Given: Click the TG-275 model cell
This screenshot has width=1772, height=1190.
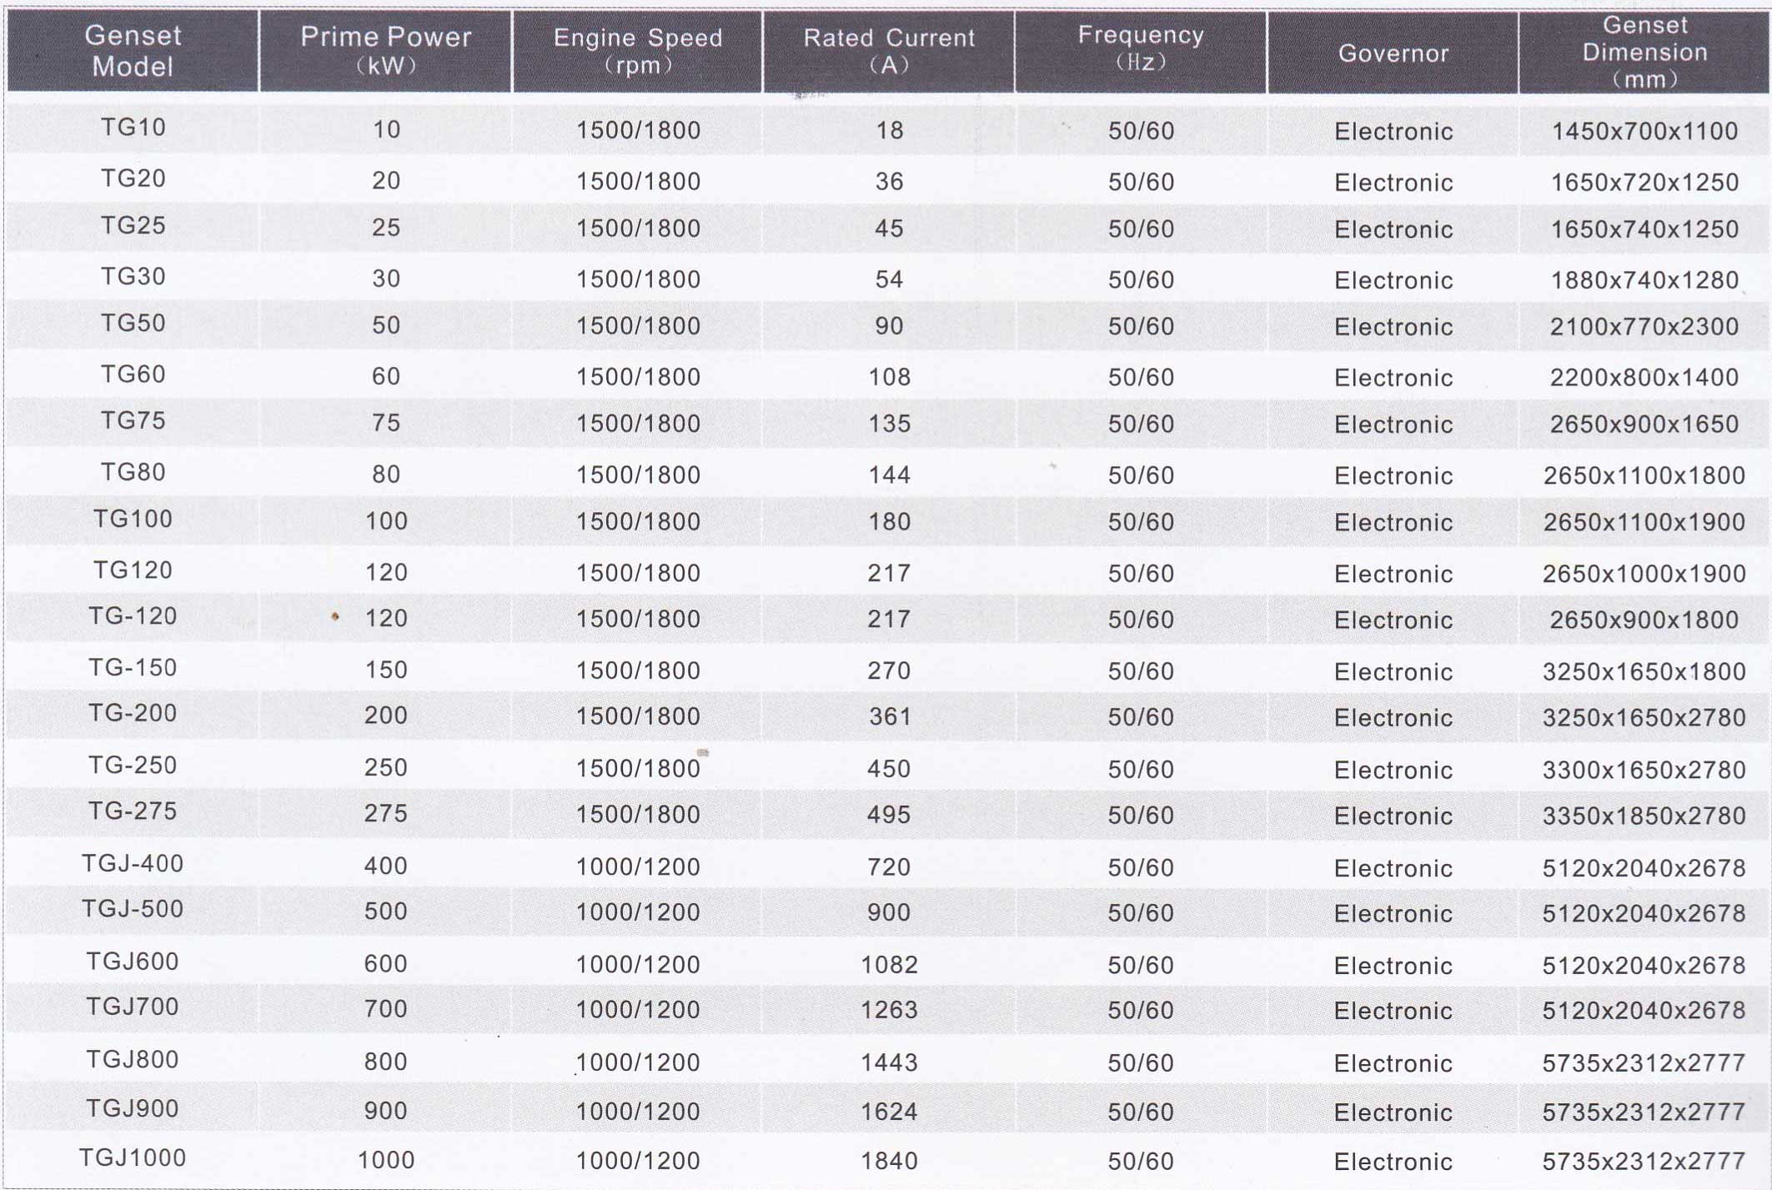Looking at the screenshot, I should click(133, 811).
